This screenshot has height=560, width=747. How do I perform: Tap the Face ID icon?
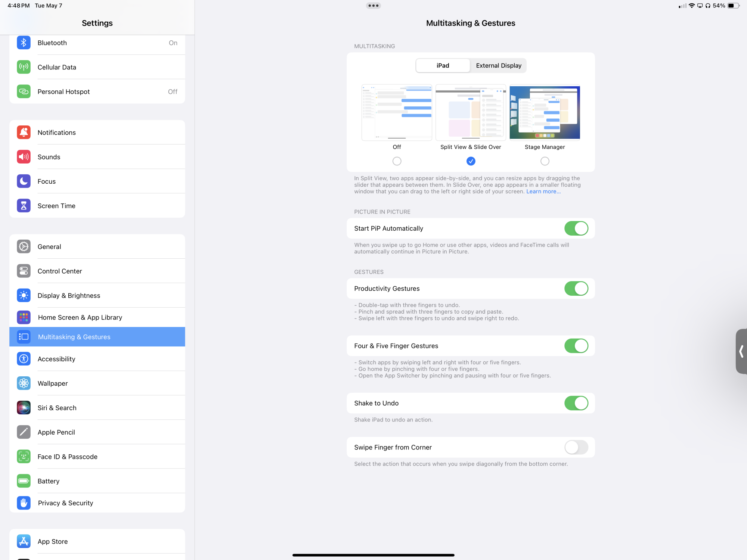[24, 457]
